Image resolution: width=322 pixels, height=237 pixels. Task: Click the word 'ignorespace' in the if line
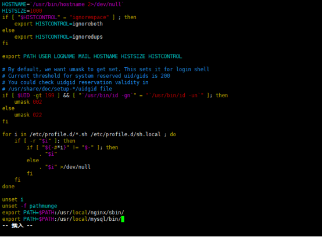pyautogui.click(x=89, y=17)
